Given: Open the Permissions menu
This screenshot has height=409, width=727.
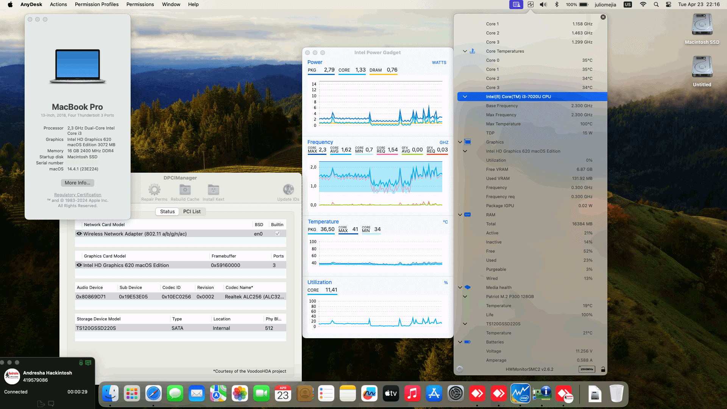Looking at the screenshot, I should pyautogui.click(x=140, y=5).
